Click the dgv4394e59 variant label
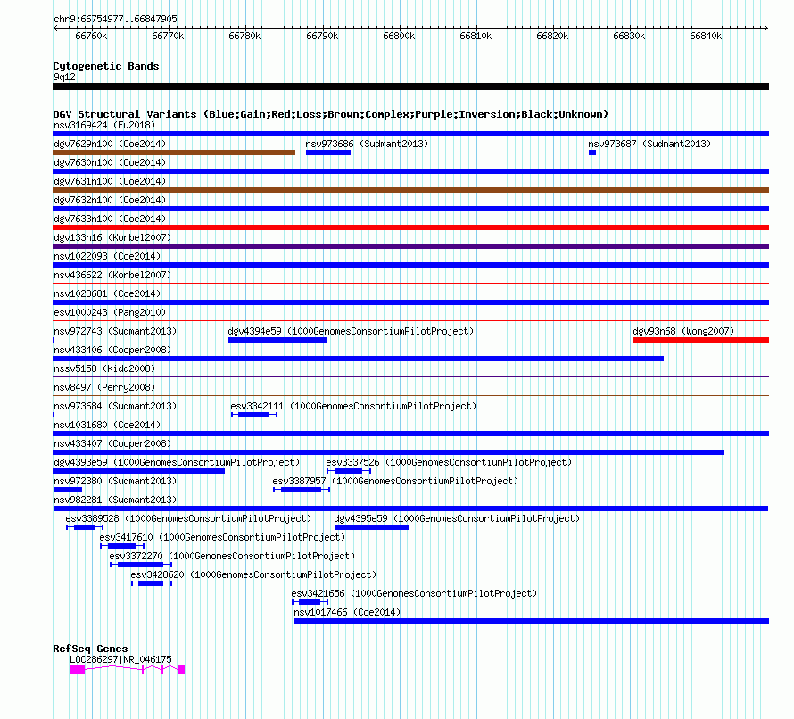 [x=351, y=331]
